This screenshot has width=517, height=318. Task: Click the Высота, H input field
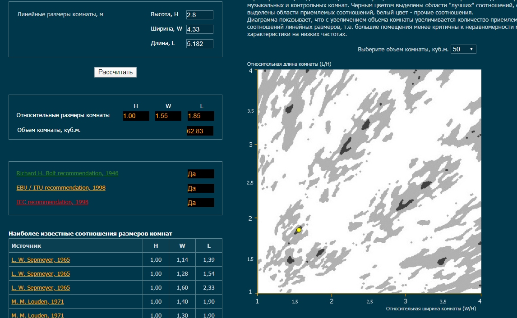point(199,15)
